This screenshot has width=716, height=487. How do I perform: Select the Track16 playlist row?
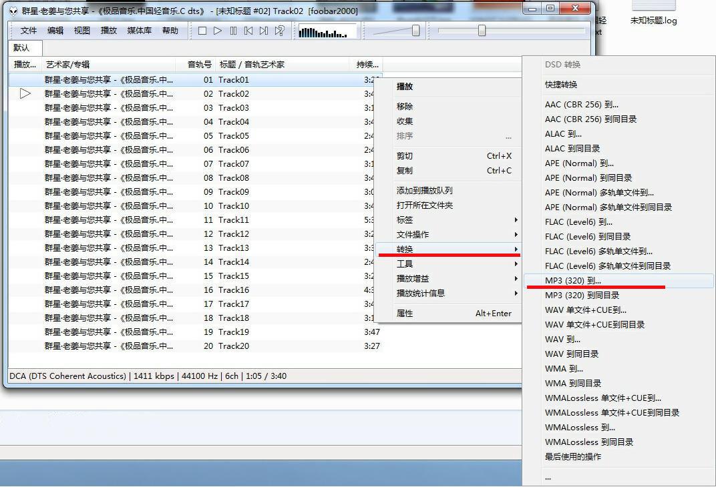(196, 290)
